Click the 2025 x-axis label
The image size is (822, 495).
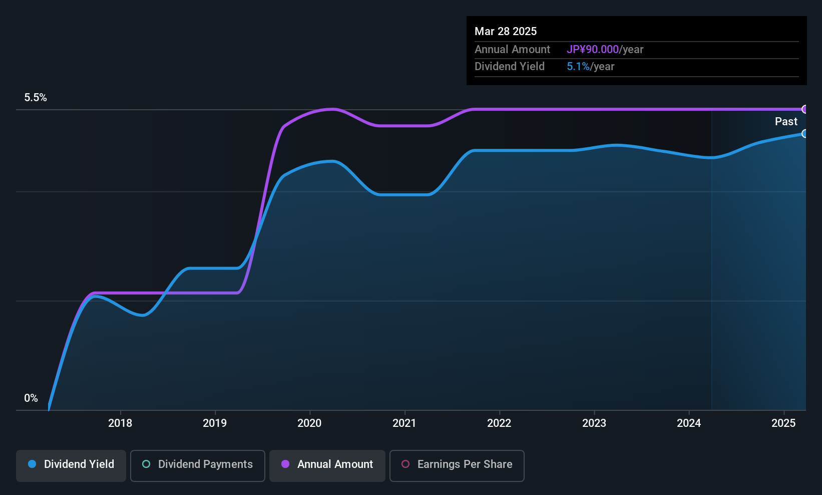coord(783,423)
